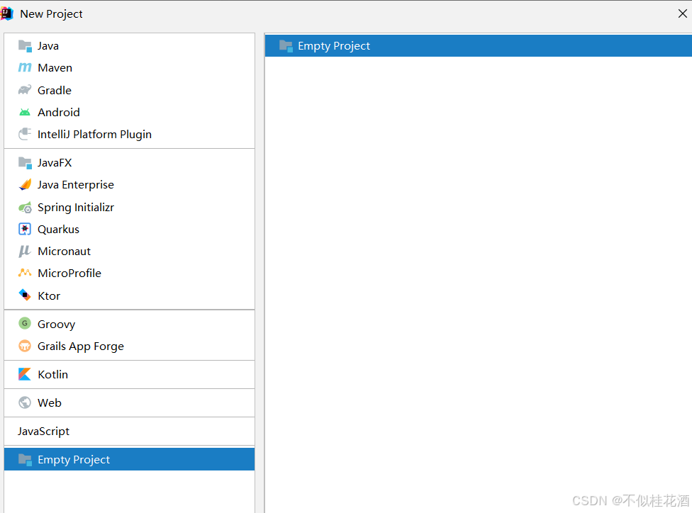Choose Maven from the project list
692x513 pixels.
tap(129, 68)
